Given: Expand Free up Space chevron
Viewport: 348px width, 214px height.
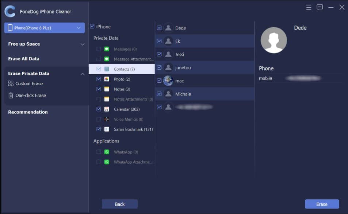Looking at the screenshot, I should click(x=82, y=44).
